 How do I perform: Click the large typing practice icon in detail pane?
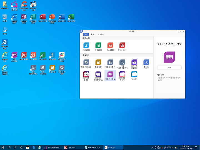click(169, 57)
